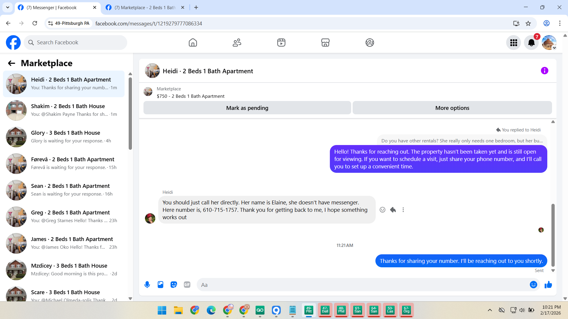Image resolution: width=568 pixels, height=319 pixels.
Task: Reply to Heidi's message arrow icon
Action: point(393,210)
